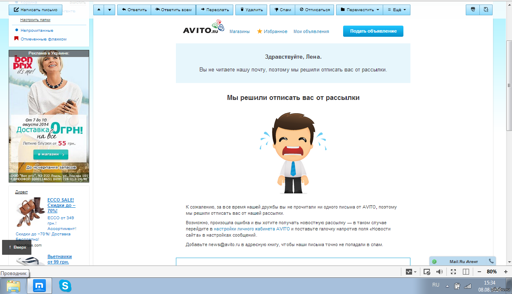Show hidden tray icons arrow
The width and height of the screenshot is (512, 294).
[447, 286]
